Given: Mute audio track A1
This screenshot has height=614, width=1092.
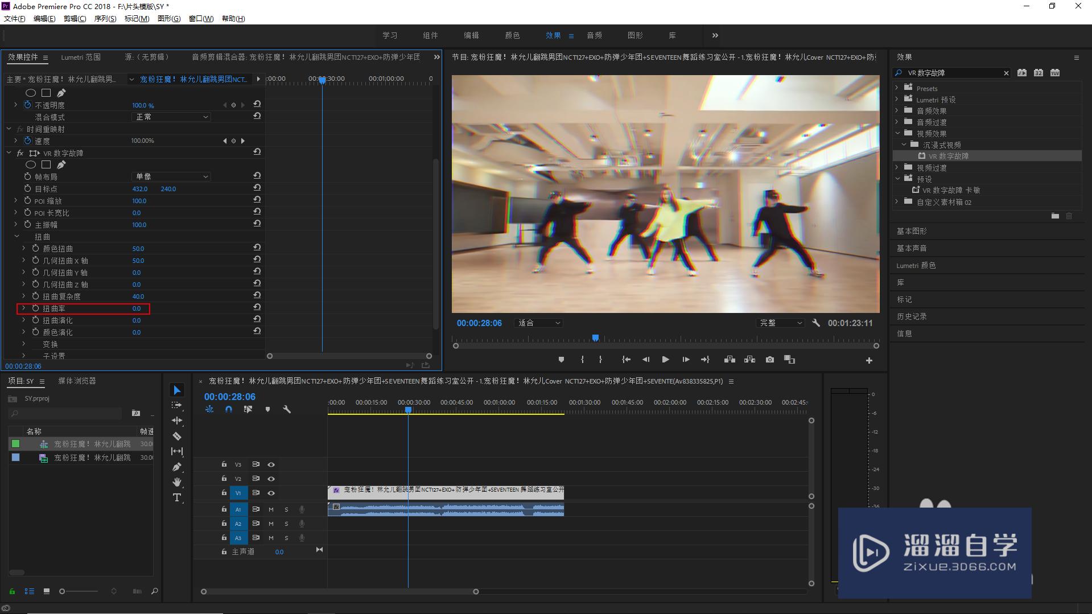Looking at the screenshot, I should (x=271, y=509).
